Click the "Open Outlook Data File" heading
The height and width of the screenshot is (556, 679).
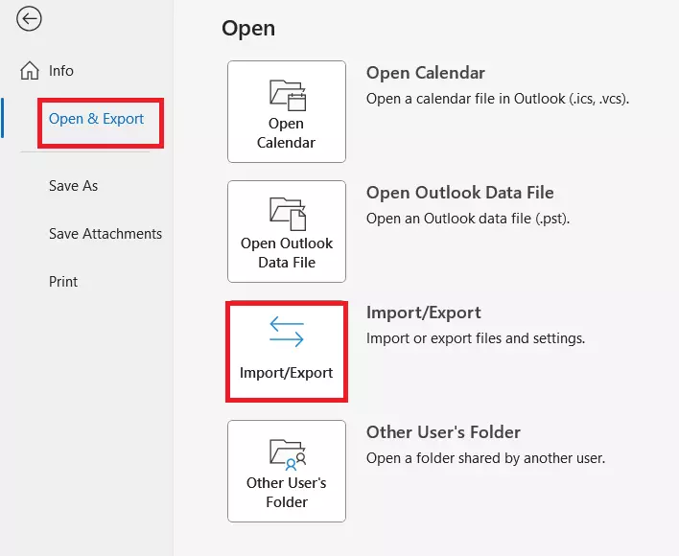pos(460,193)
